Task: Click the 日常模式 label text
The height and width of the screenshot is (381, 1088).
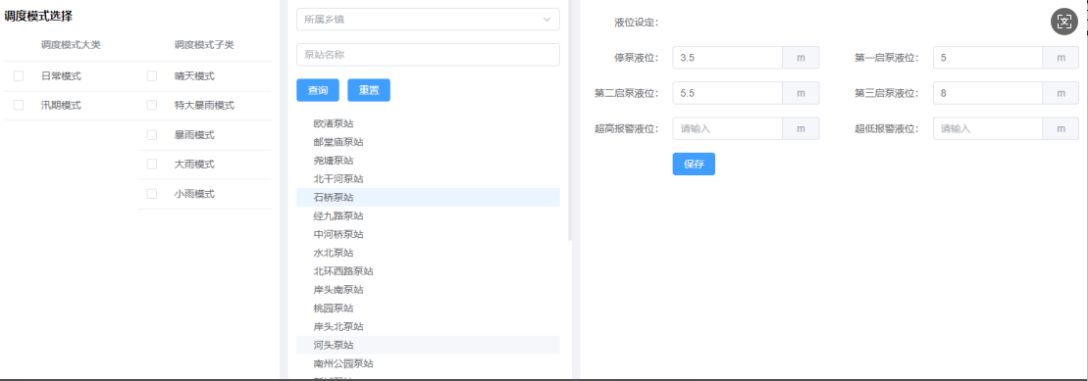Action: pyautogui.click(x=61, y=76)
